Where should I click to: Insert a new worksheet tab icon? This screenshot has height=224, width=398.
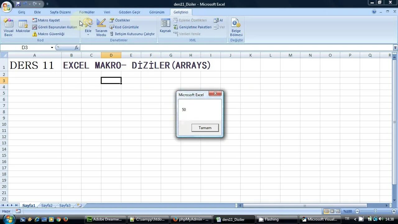[x=79, y=206]
